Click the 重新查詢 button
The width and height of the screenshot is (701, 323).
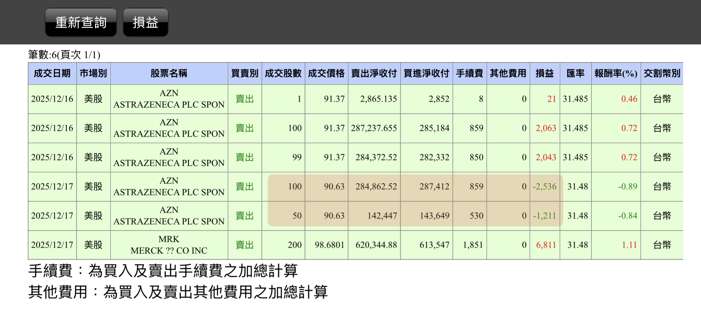(x=81, y=23)
